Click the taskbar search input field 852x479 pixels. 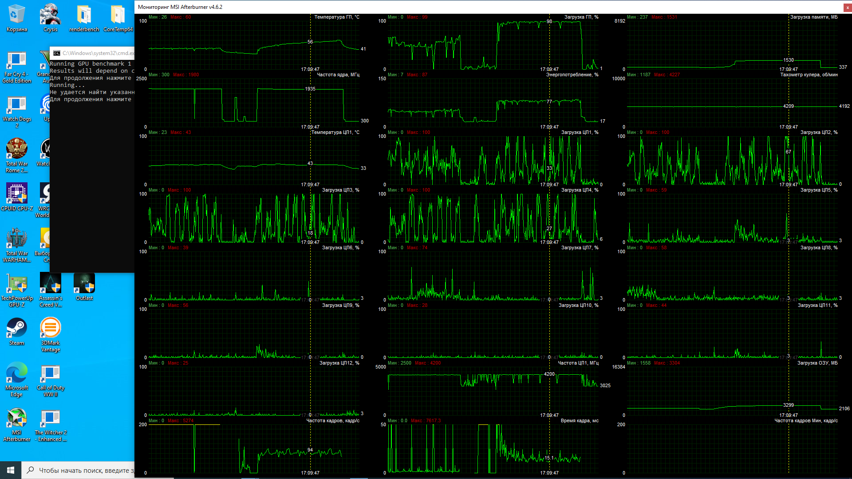tap(82, 470)
